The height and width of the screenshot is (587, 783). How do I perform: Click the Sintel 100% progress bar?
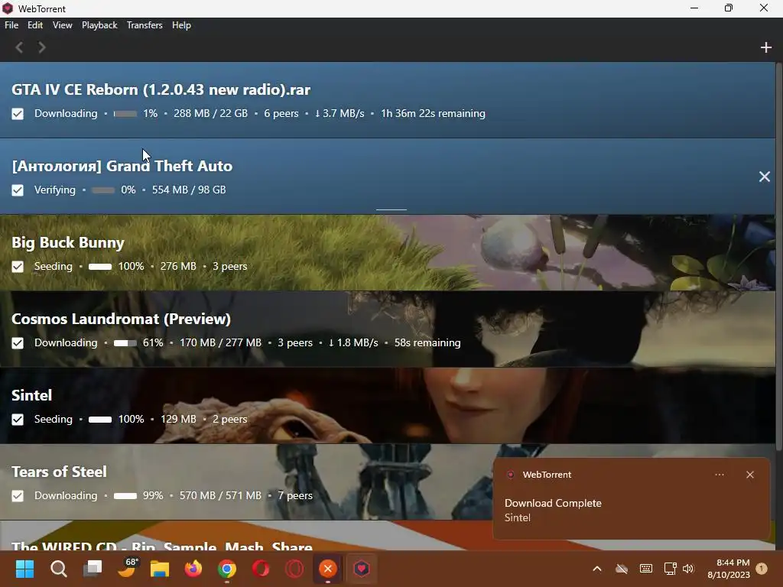(x=100, y=420)
